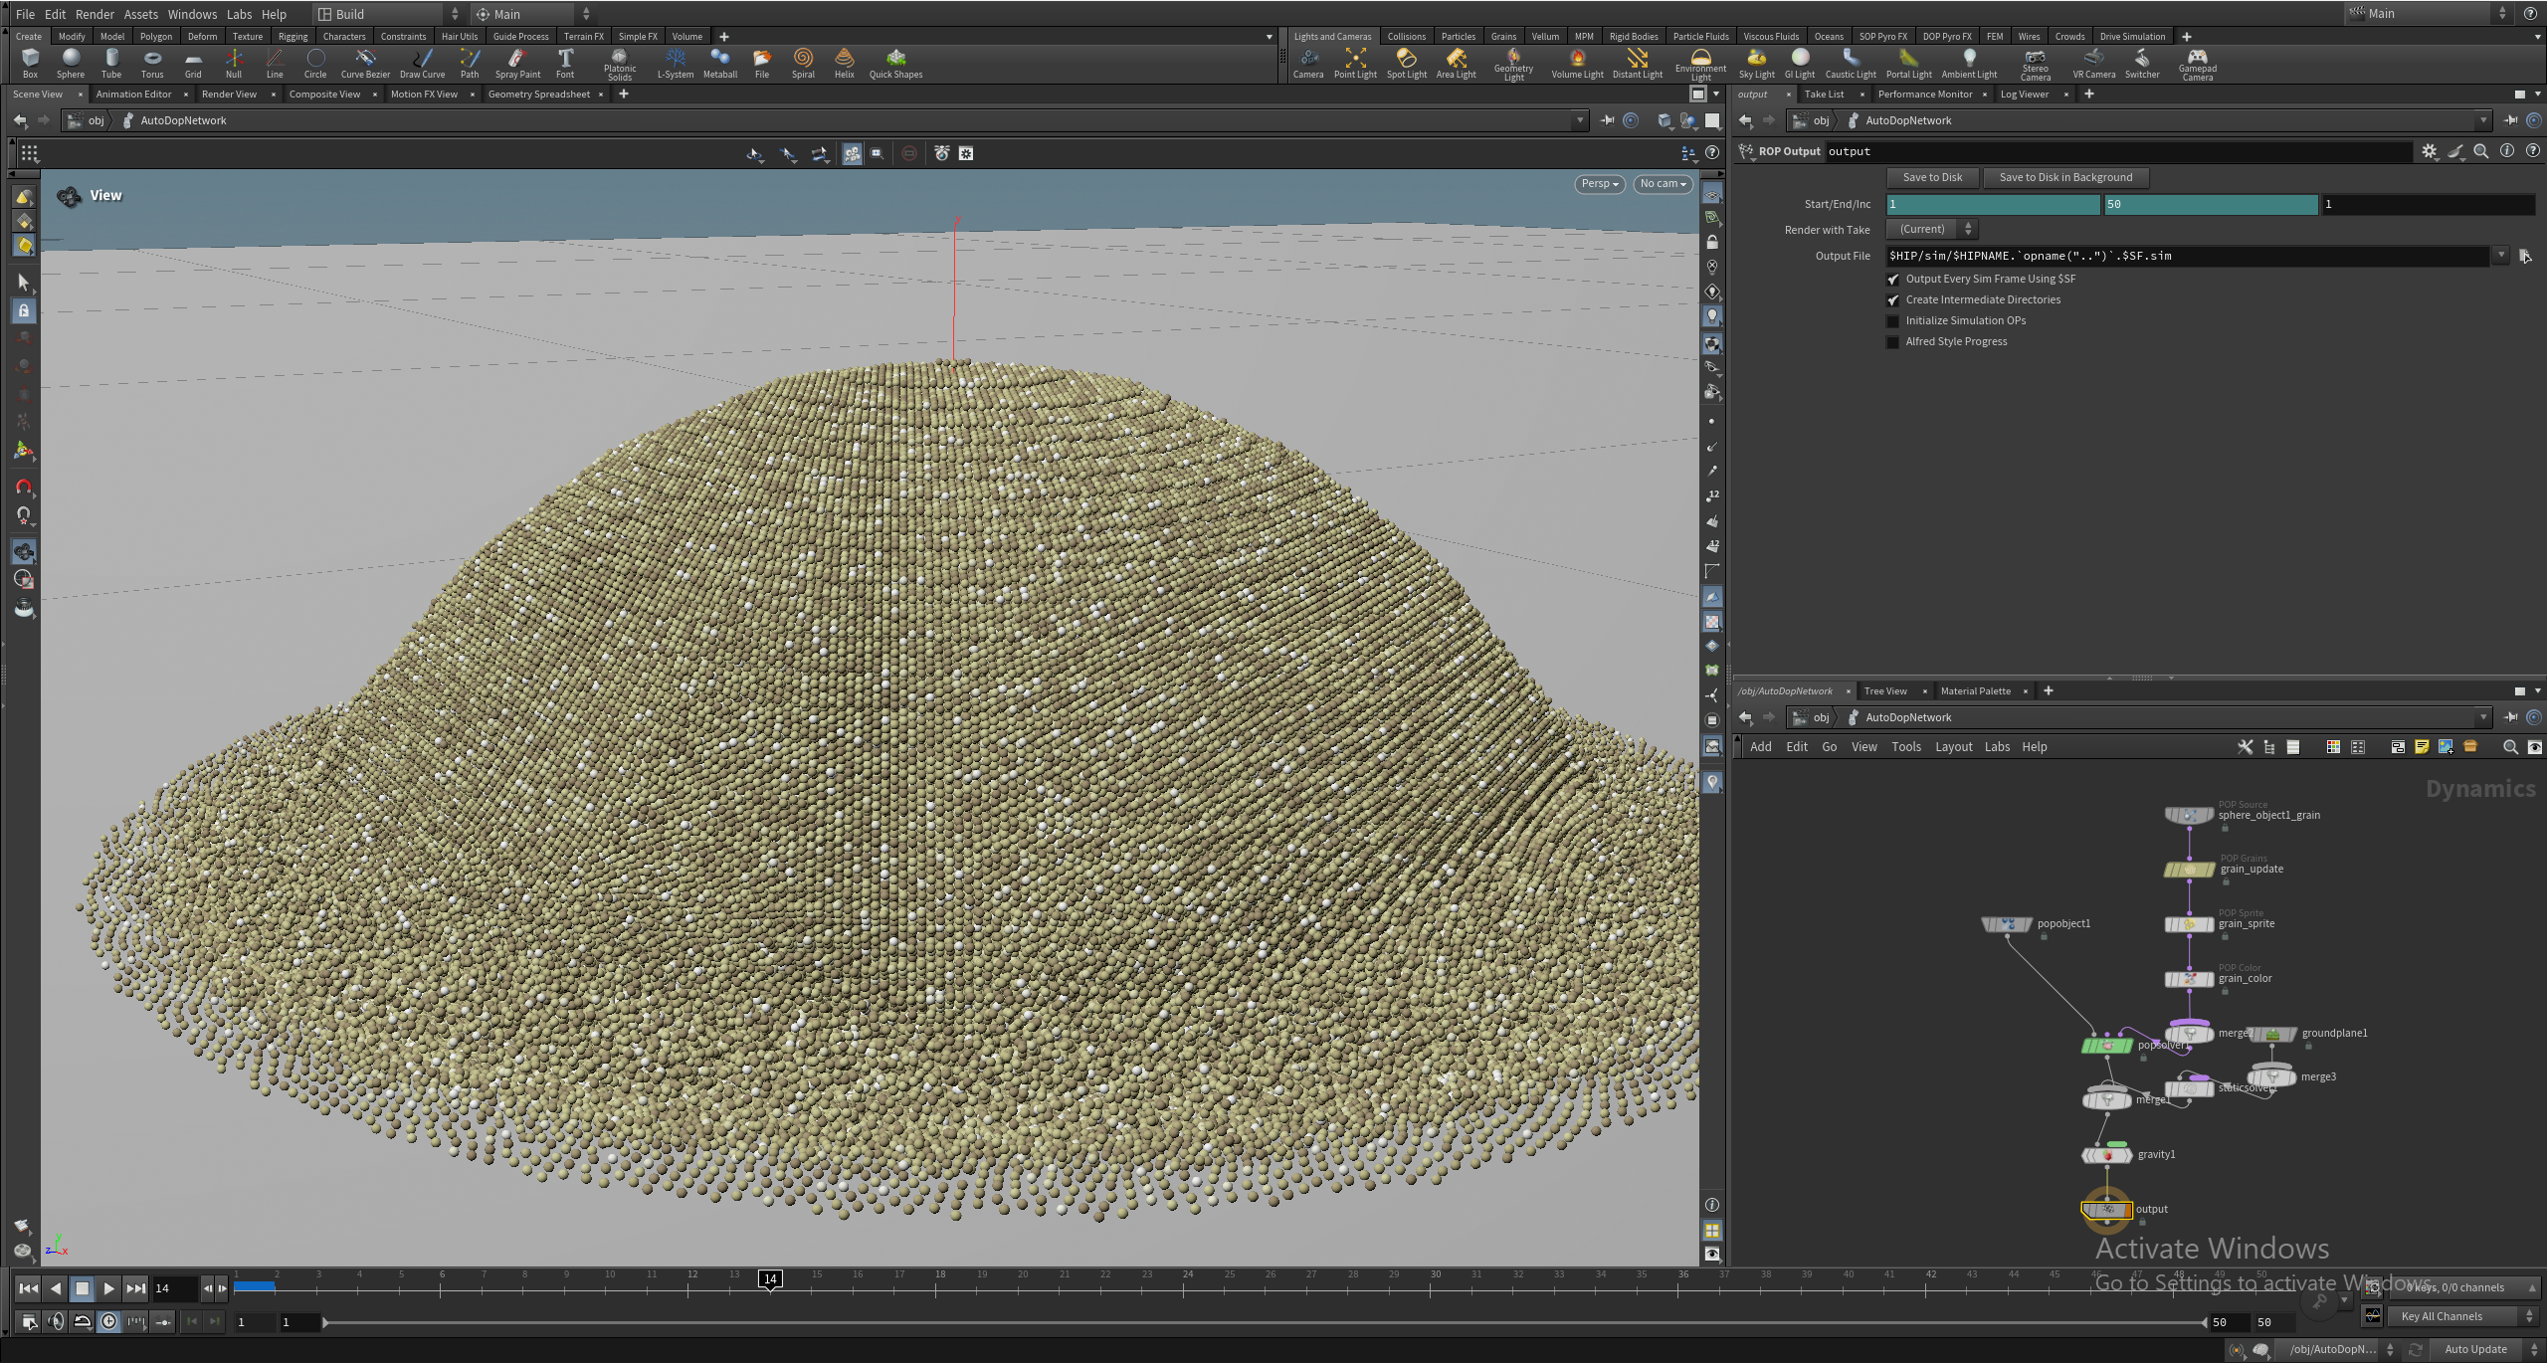Open the No cam camera selector
Image resolution: width=2547 pixels, height=1363 pixels.
click(x=1663, y=184)
